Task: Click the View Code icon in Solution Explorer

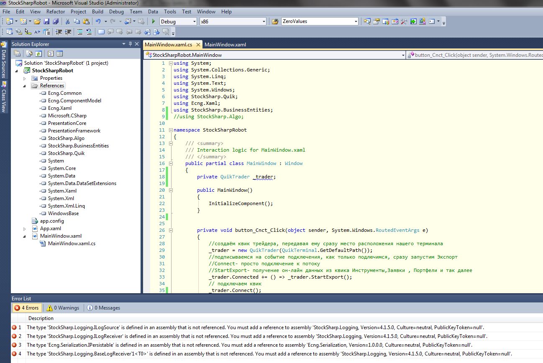Action: 51,53
